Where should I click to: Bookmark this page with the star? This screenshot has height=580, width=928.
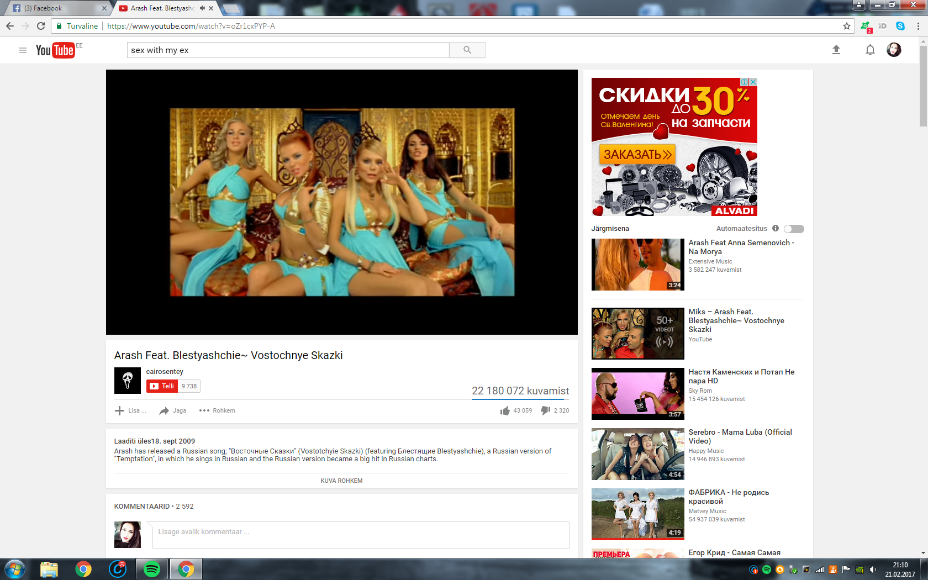(x=846, y=26)
